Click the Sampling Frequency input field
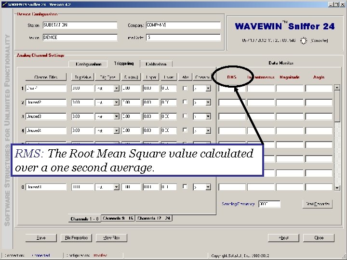 (x=269, y=204)
